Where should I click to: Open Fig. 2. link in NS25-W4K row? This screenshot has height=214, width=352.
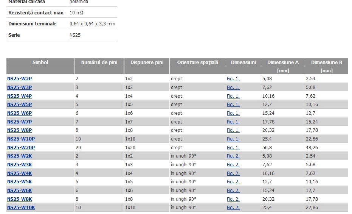[233, 173]
